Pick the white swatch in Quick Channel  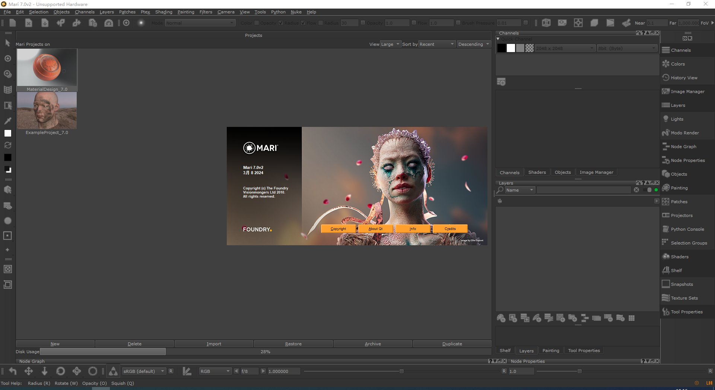click(511, 48)
